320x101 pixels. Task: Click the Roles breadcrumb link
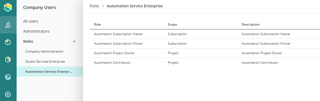[x=94, y=6]
